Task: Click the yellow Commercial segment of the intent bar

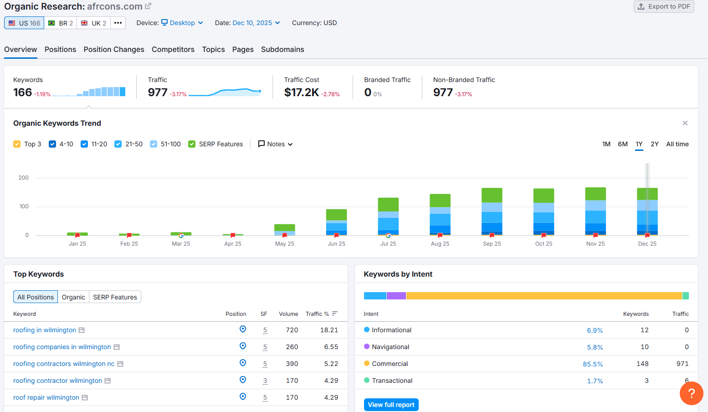Action: pos(542,295)
